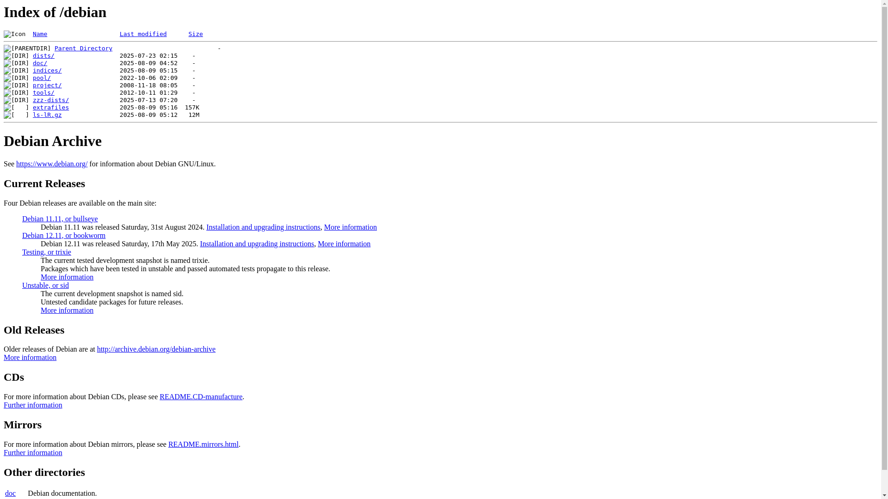Click date 2022-10-06 02:09
Screen dimensions: 888x499
148,78
